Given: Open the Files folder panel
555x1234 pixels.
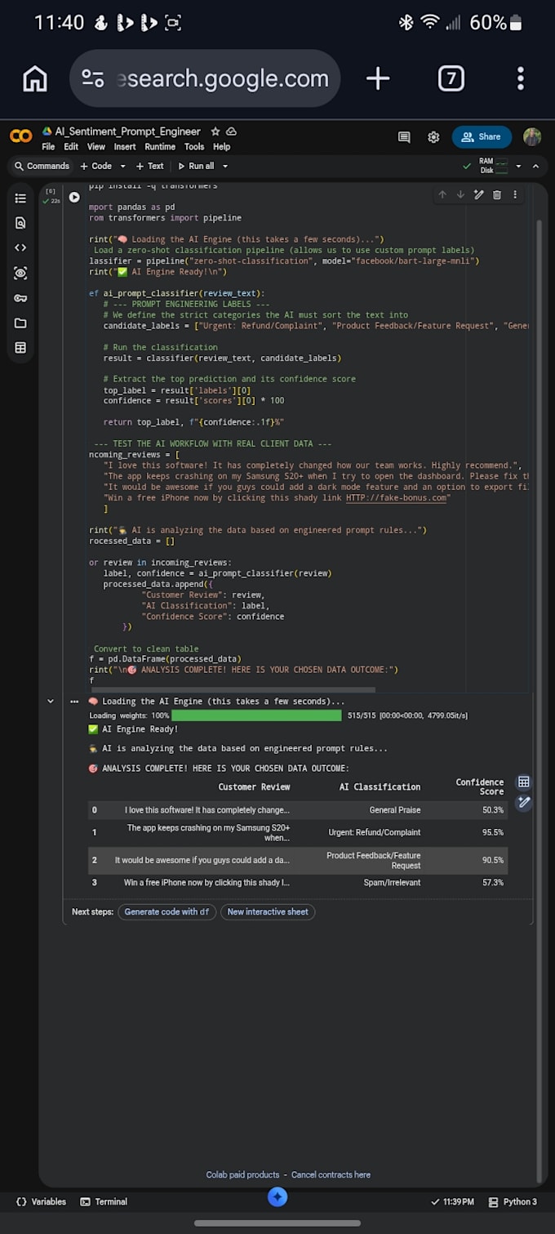Looking at the screenshot, I should click(20, 323).
